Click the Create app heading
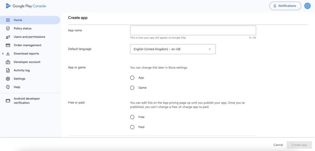This screenshot has height=151, width=315. pos(78,18)
